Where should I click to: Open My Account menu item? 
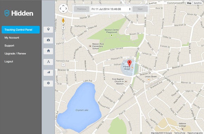coord(12,38)
